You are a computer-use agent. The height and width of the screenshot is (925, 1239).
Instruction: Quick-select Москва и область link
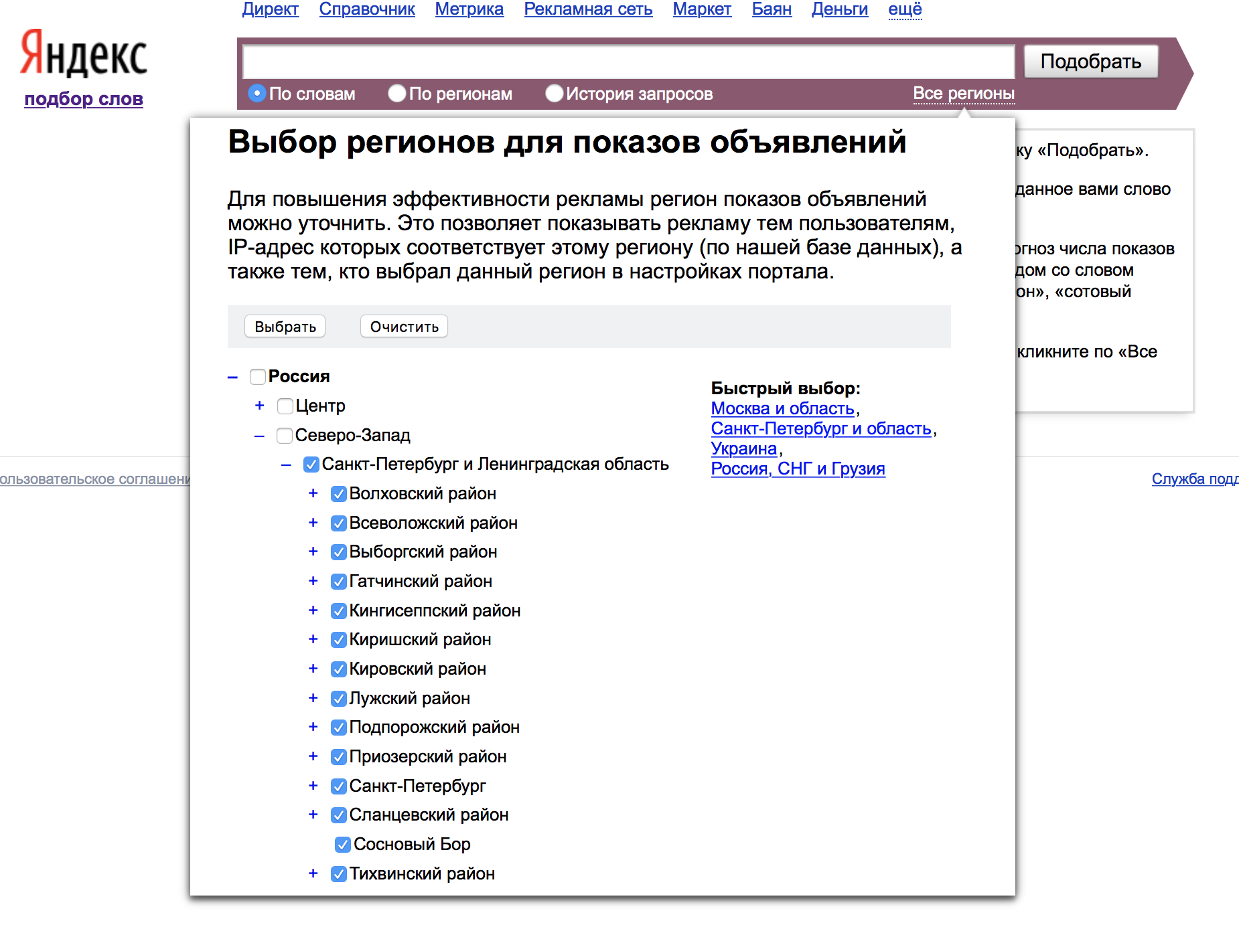point(783,408)
